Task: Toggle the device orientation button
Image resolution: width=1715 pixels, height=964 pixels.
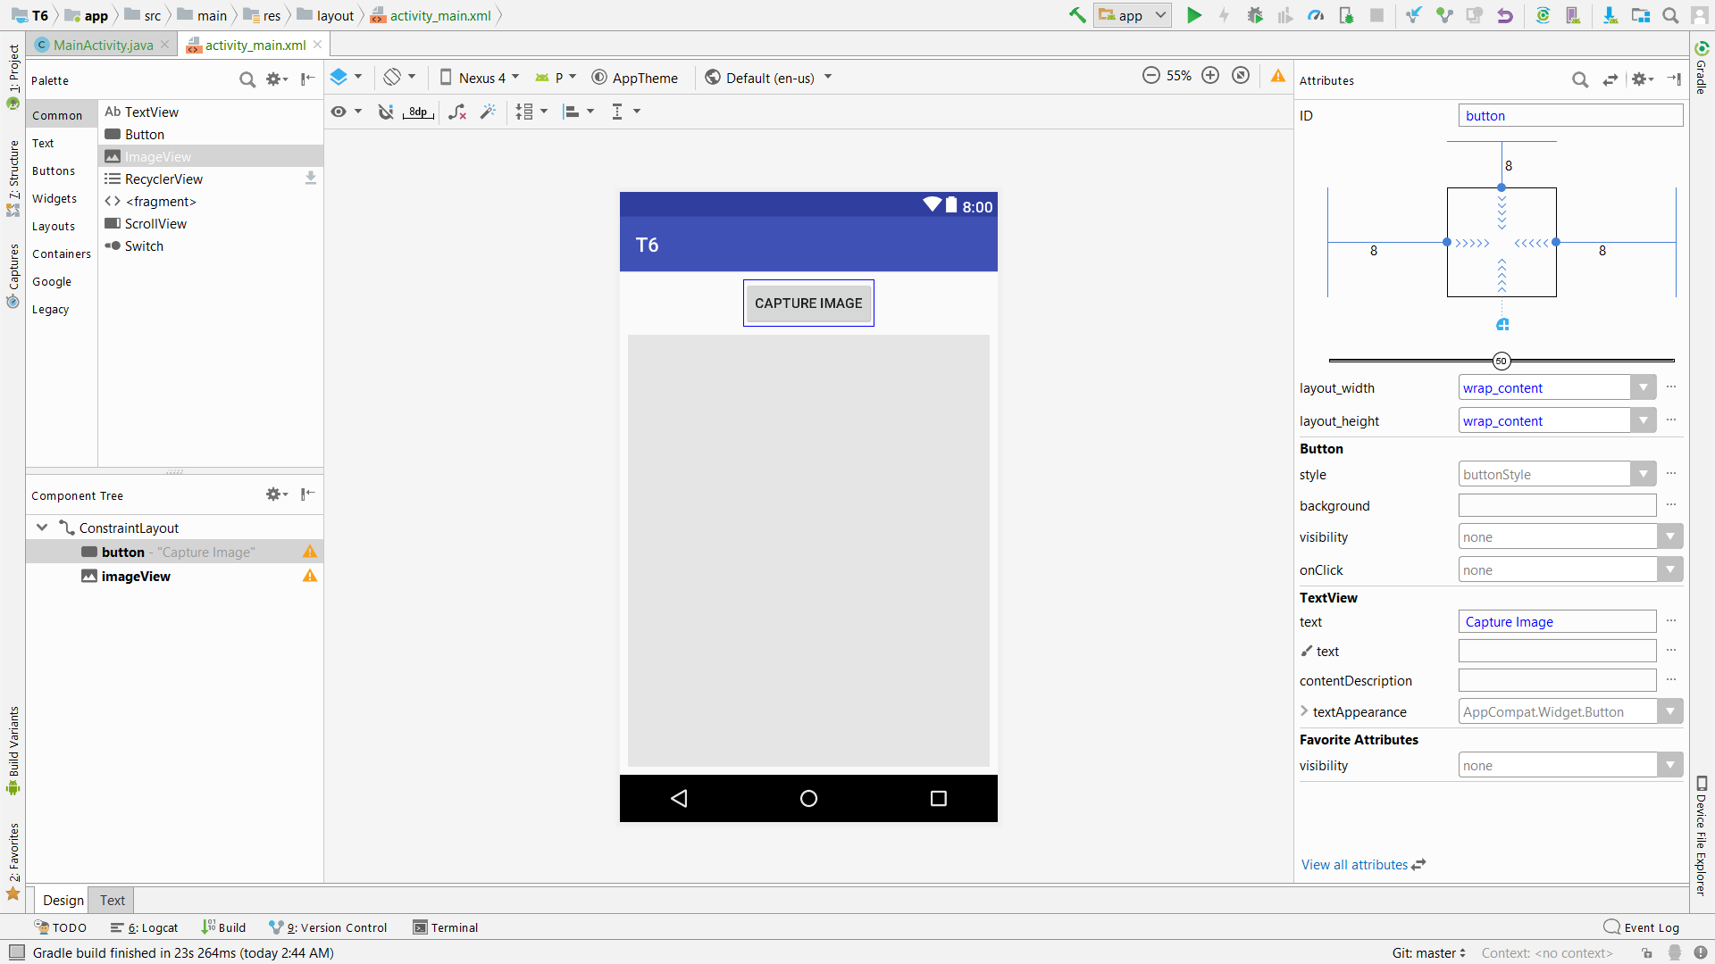Action: (392, 78)
